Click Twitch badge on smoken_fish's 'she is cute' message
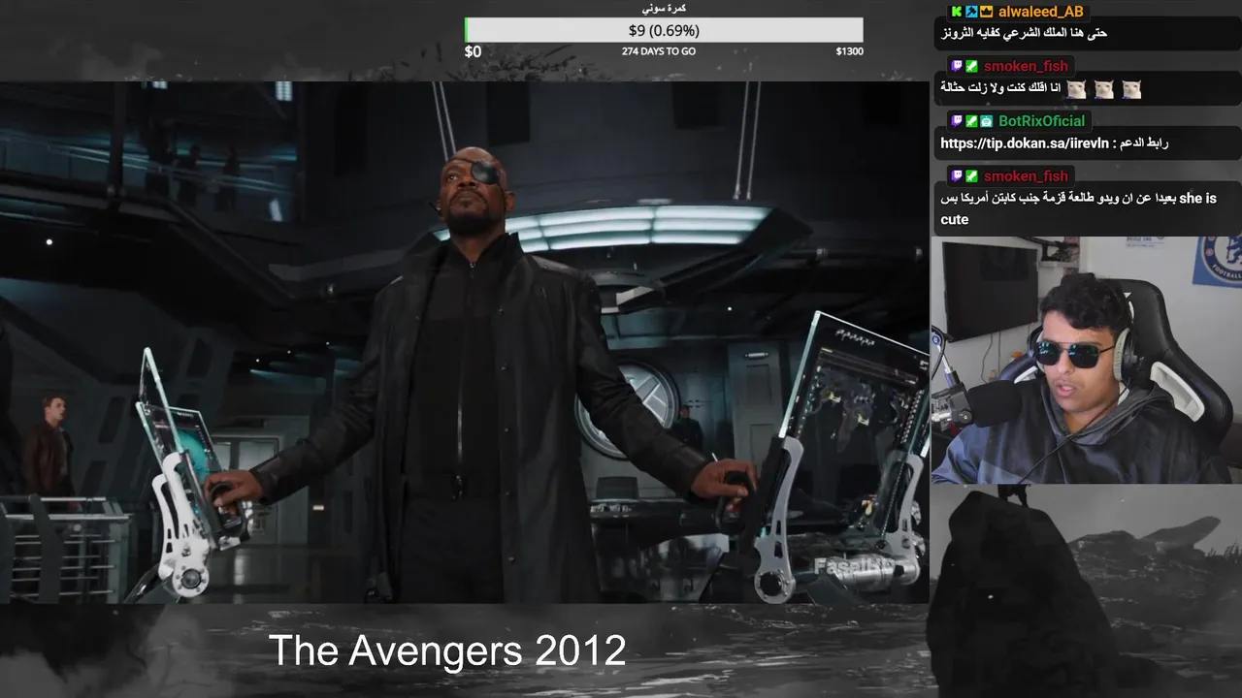The height and width of the screenshot is (698, 1242). [956, 176]
